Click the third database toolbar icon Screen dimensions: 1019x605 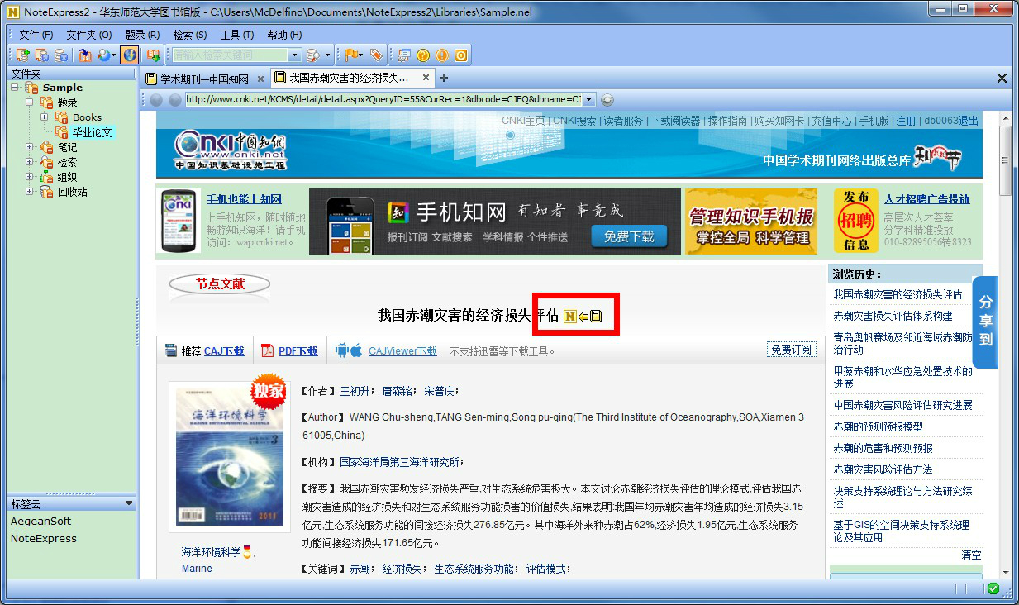coord(61,55)
